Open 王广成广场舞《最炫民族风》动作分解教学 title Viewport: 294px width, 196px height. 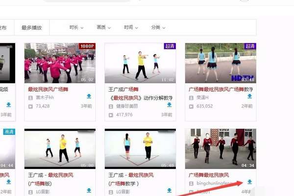[x=140, y=94]
